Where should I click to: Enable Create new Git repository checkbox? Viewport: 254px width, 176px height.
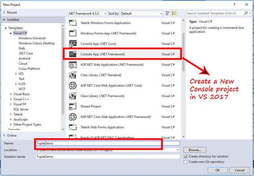[186, 162]
